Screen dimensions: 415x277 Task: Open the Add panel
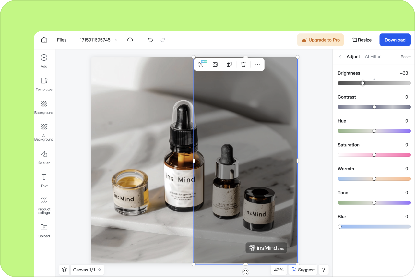(x=44, y=61)
